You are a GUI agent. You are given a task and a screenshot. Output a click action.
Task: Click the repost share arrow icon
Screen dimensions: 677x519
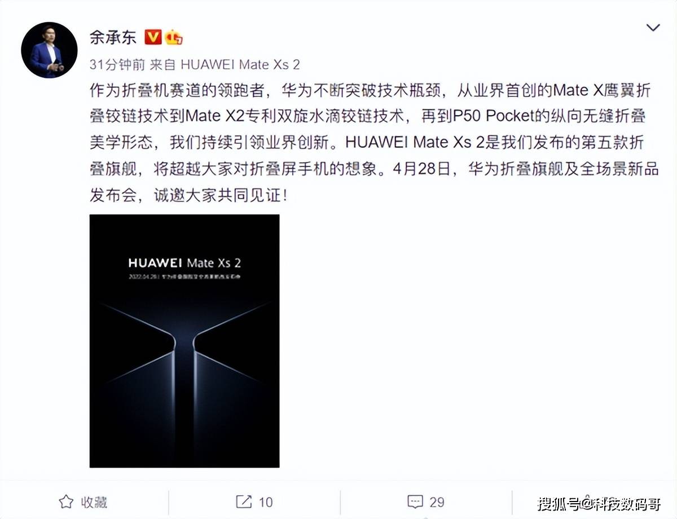click(x=243, y=501)
